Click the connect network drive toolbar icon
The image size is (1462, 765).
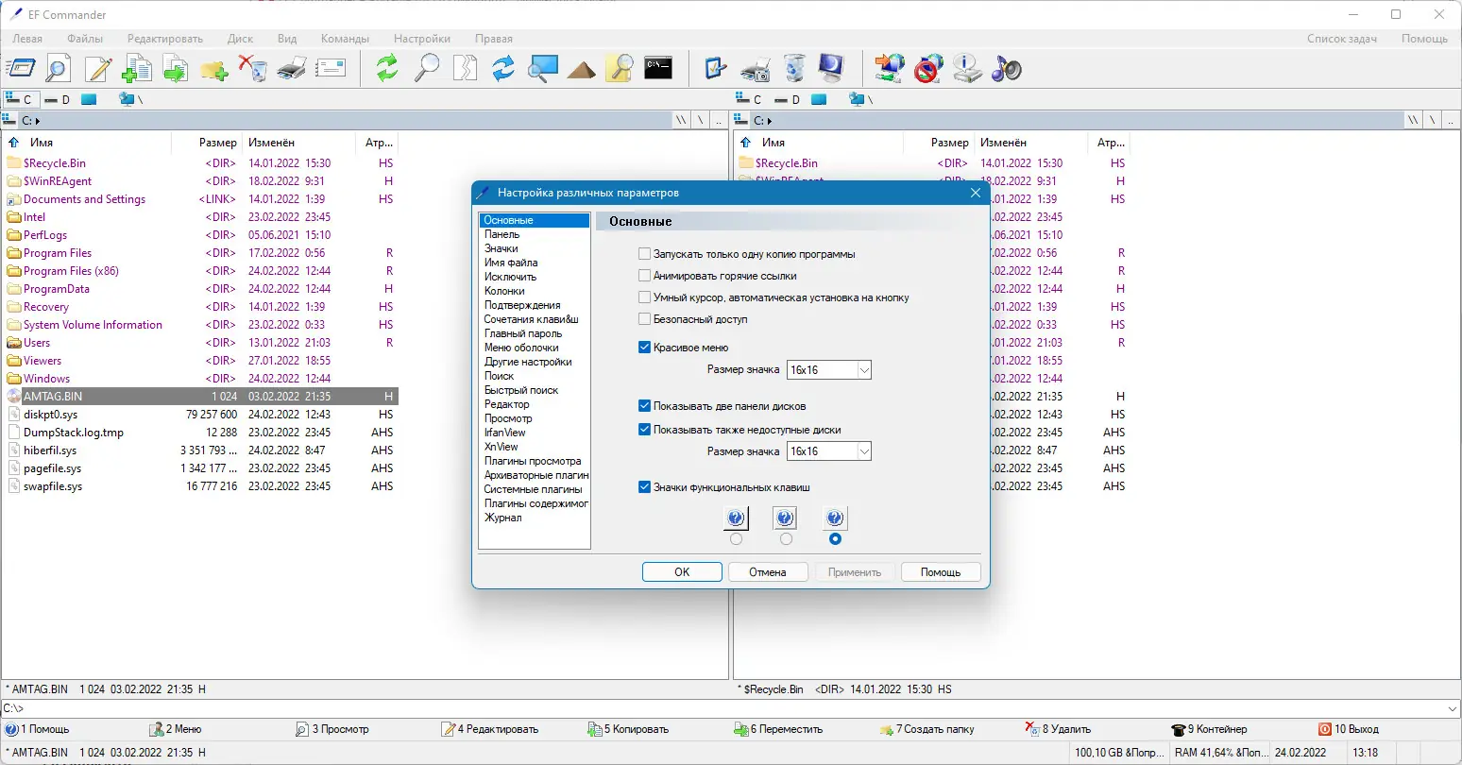pyautogui.click(x=890, y=68)
